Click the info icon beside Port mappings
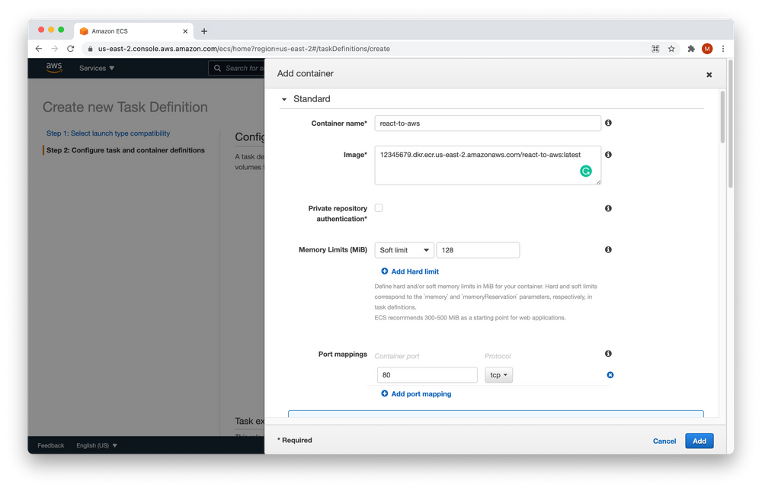The width and height of the screenshot is (762, 491). tap(608, 355)
